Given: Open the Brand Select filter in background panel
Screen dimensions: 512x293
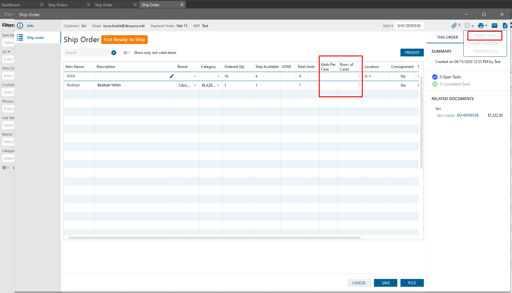Looking at the screenshot, I should click(8, 142).
